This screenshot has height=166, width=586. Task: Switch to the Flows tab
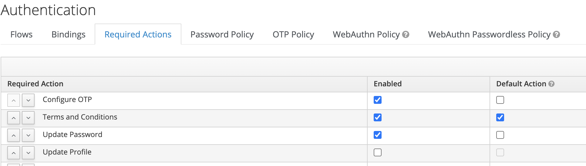pyautogui.click(x=22, y=34)
